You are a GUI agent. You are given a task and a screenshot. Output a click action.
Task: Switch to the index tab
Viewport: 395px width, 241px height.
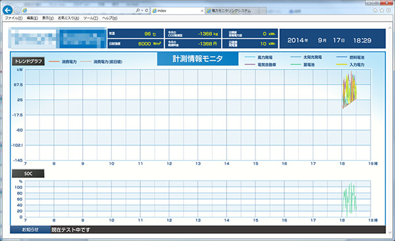point(178,11)
